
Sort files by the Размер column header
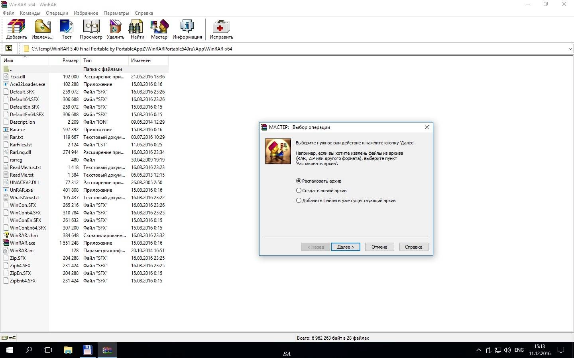coord(65,60)
